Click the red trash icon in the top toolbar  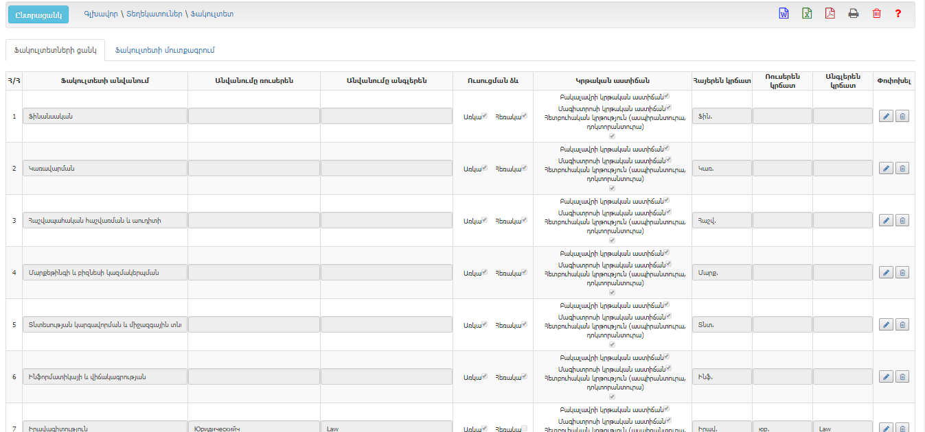point(876,14)
